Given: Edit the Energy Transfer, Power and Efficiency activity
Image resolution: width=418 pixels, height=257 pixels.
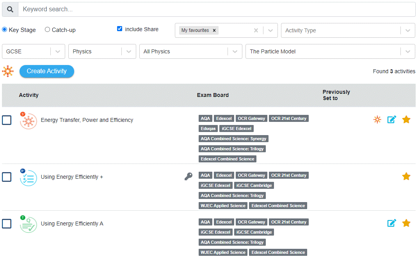Looking at the screenshot, I should pos(391,120).
